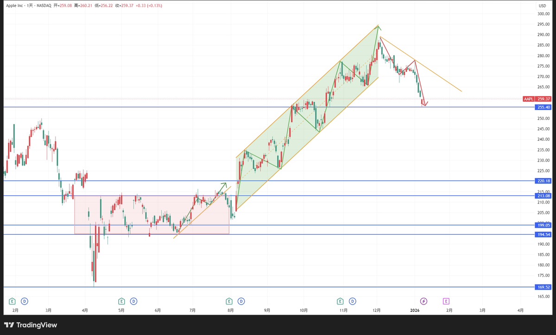The height and width of the screenshot is (335, 556).
Task: Click the purple lightning event icon
Action: click(x=423, y=301)
